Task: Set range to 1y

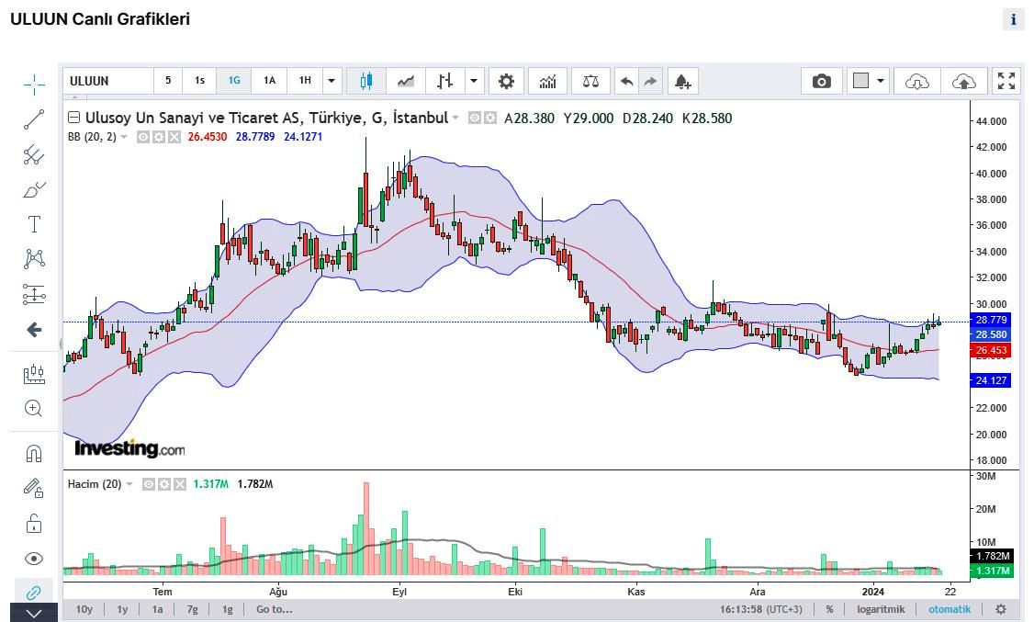Action: [122, 609]
